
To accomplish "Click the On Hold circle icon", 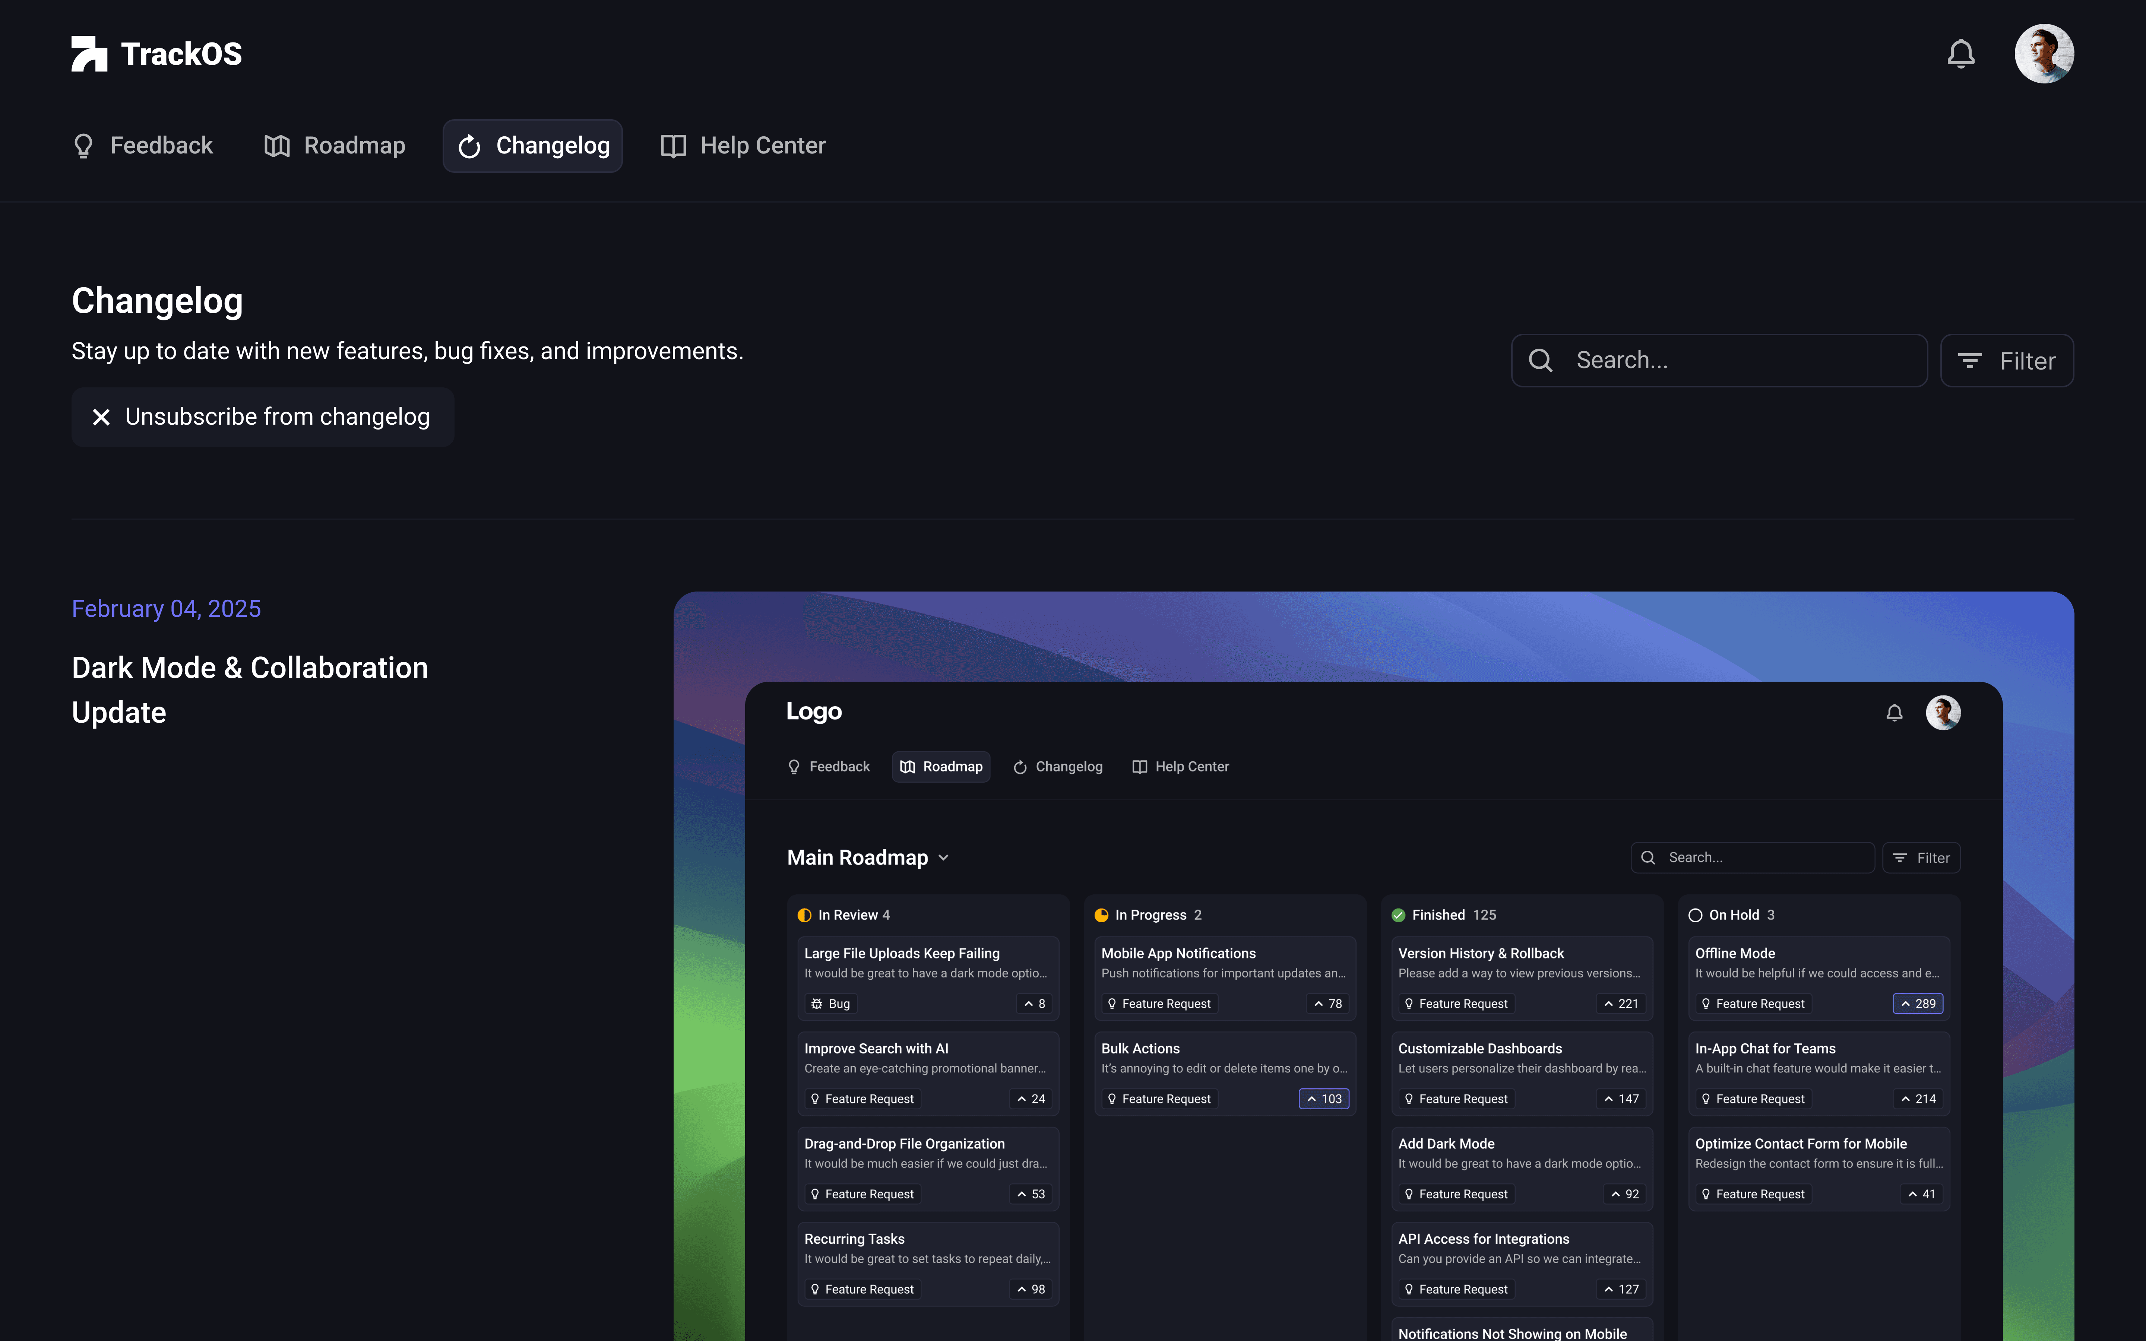I will coord(1696,915).
